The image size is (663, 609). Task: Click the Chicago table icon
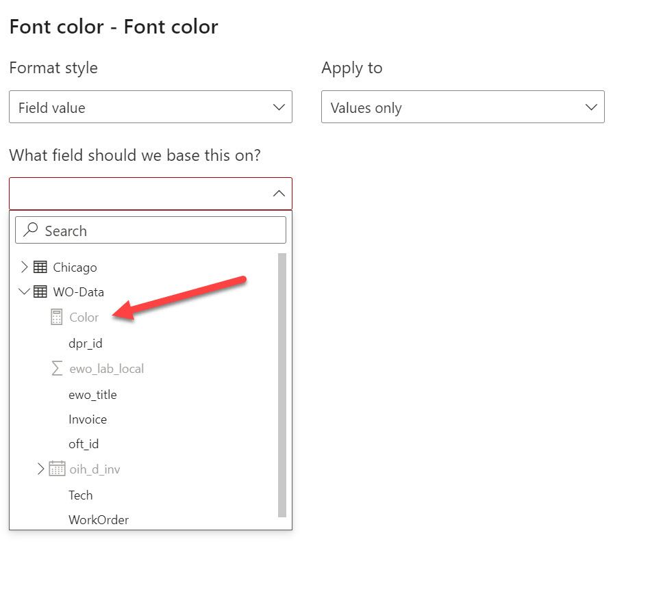pyautogui.click(x=40, y=267)
